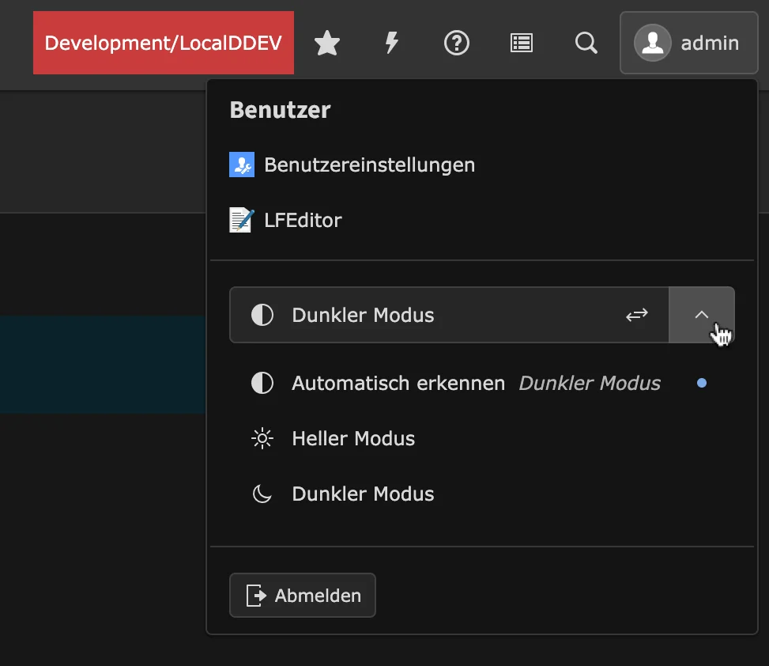Click the flush cache lightning icon
The height and width of the screenshot is (666, 769).
[x=391, y=43]
